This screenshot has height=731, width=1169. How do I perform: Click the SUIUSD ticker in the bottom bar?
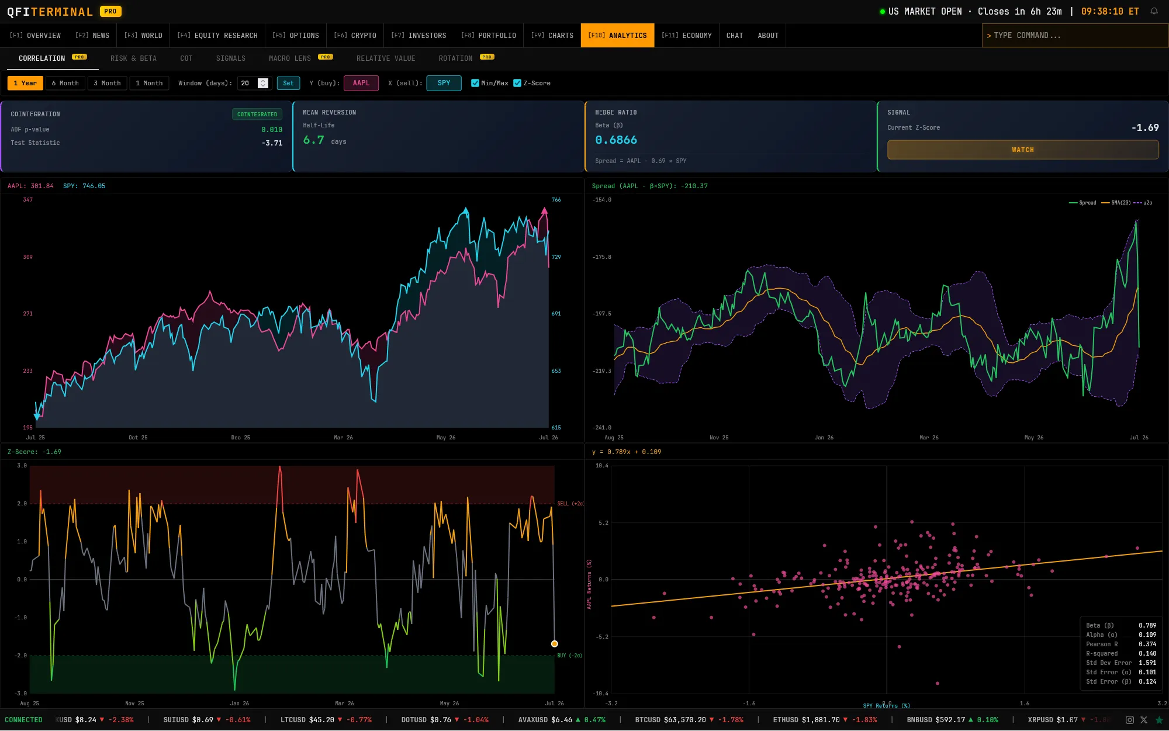tap(207, 720)
